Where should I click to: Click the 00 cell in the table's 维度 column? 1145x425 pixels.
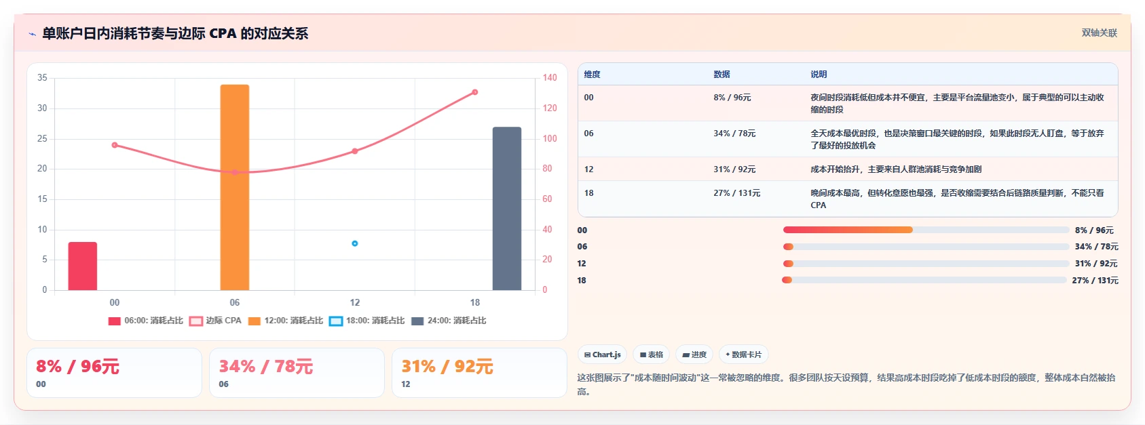tap(588, 98)
